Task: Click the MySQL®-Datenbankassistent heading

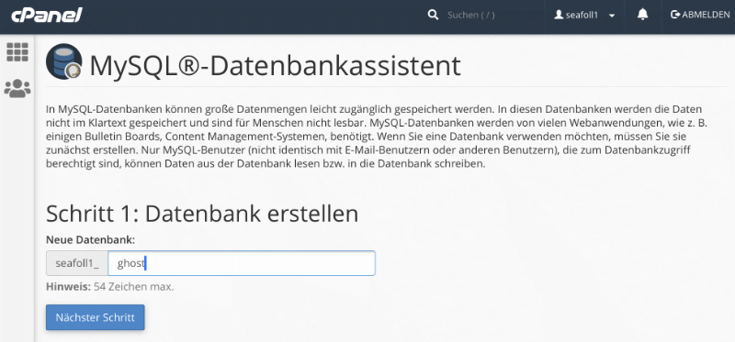Action: pos(275,66)
